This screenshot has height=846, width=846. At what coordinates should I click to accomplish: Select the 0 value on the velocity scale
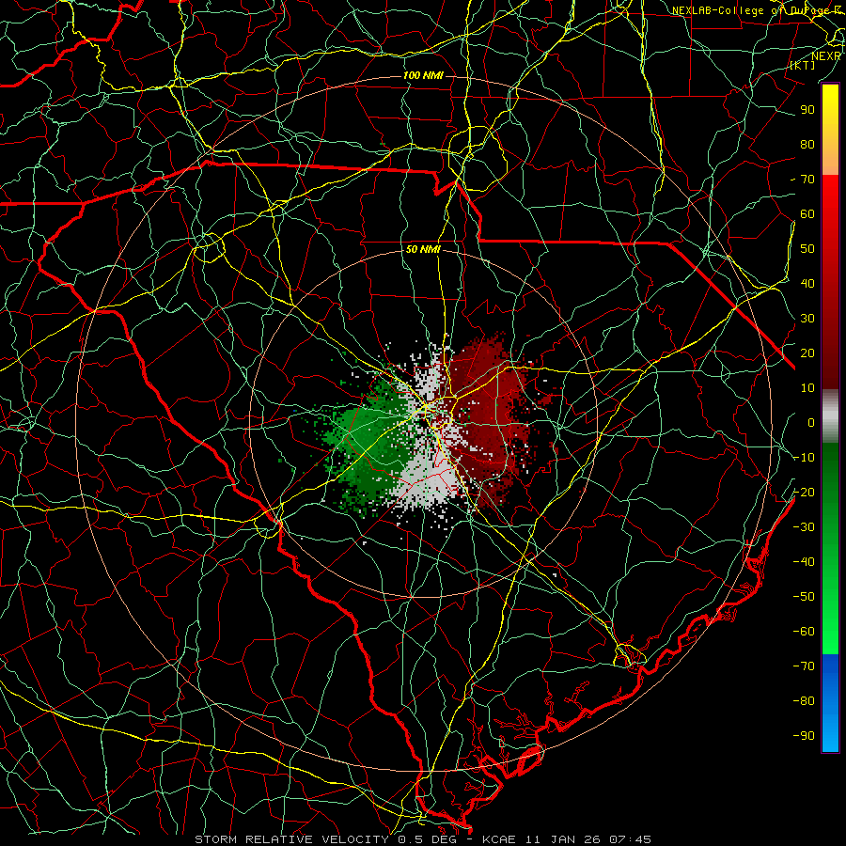(811, 422)
